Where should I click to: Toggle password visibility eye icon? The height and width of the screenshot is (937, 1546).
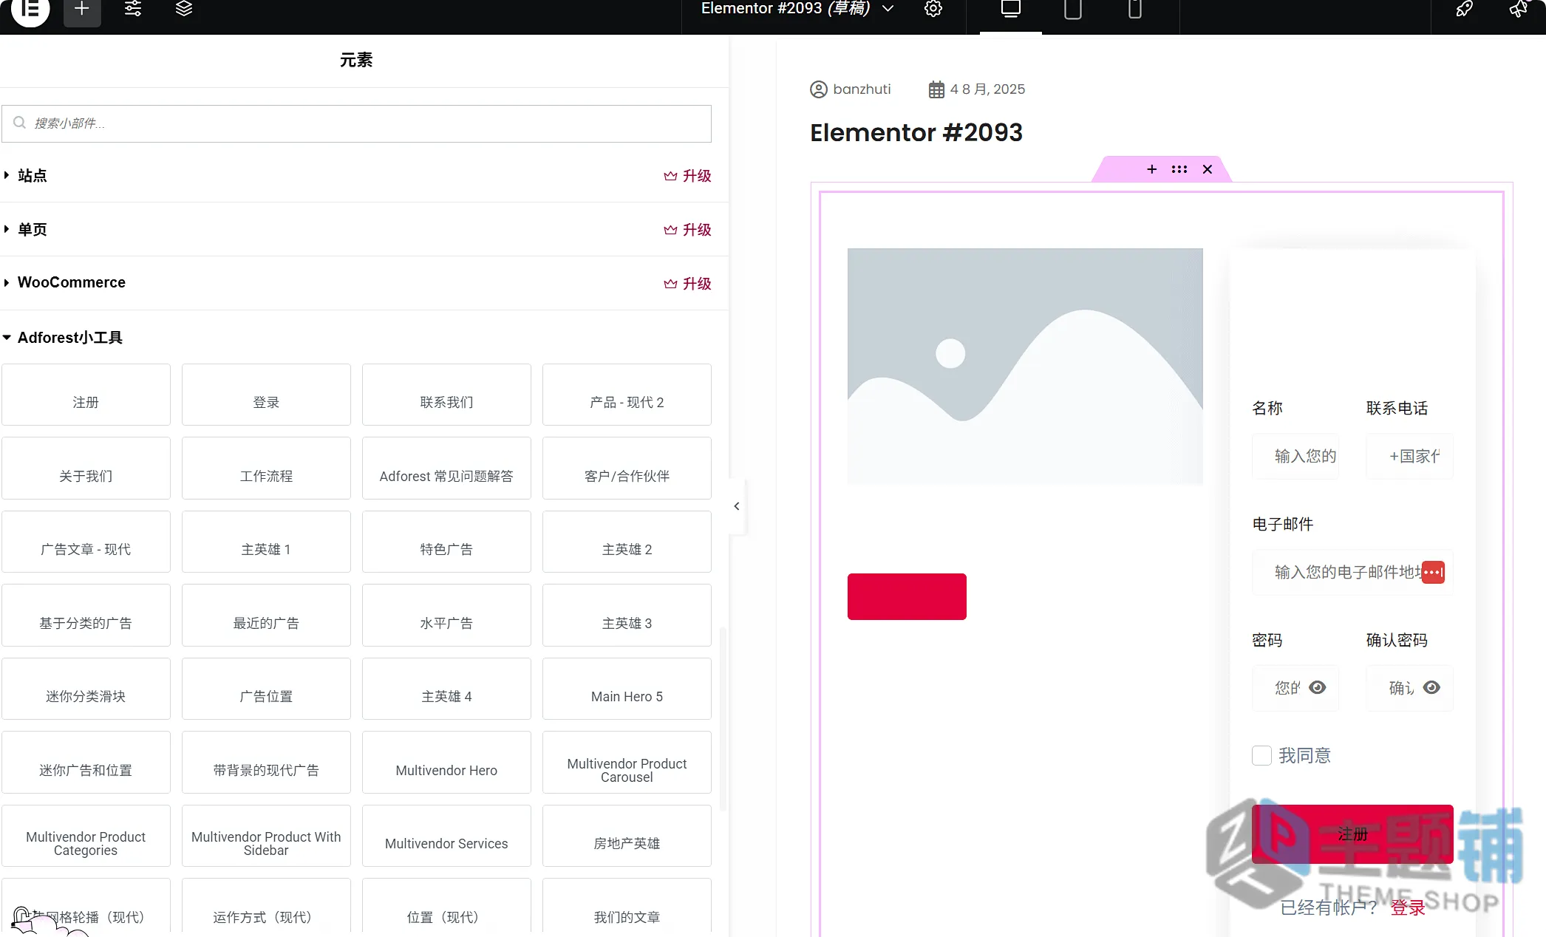(1317, 688)
